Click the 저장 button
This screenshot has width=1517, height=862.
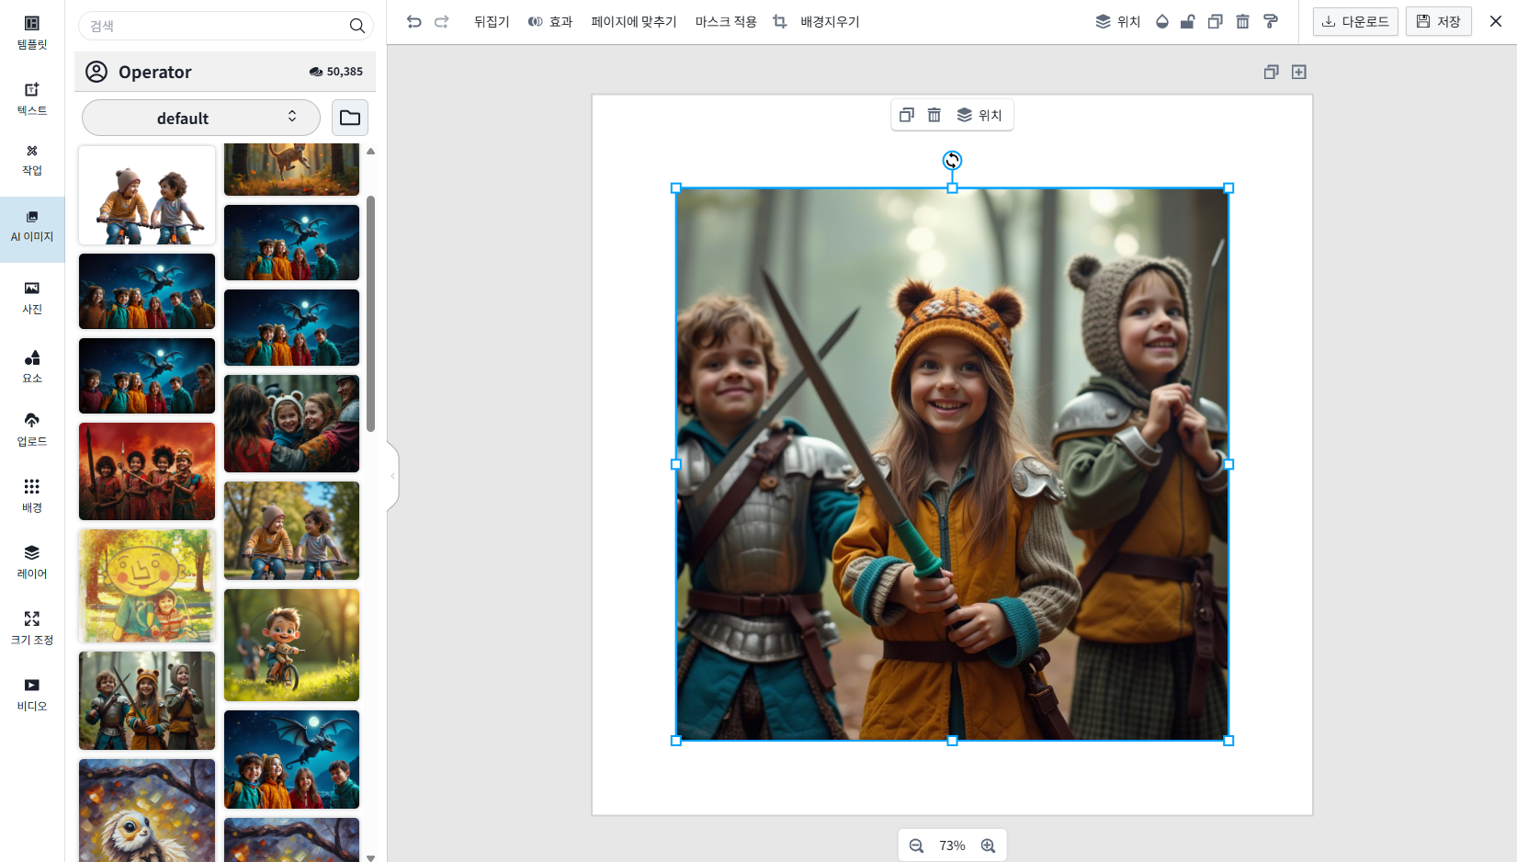(x=1438, y=21)
